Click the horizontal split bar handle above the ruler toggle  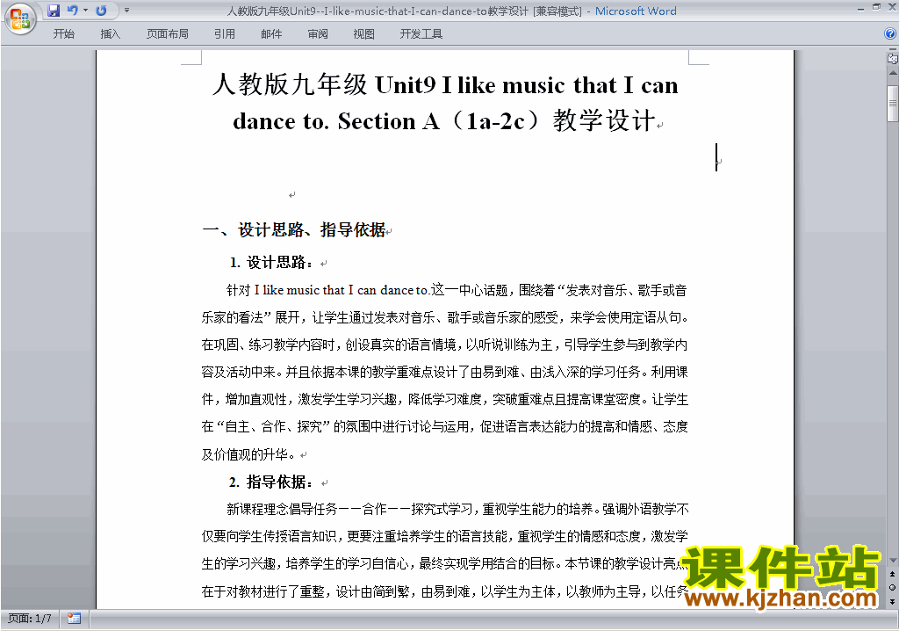click(x=893, y=50)
